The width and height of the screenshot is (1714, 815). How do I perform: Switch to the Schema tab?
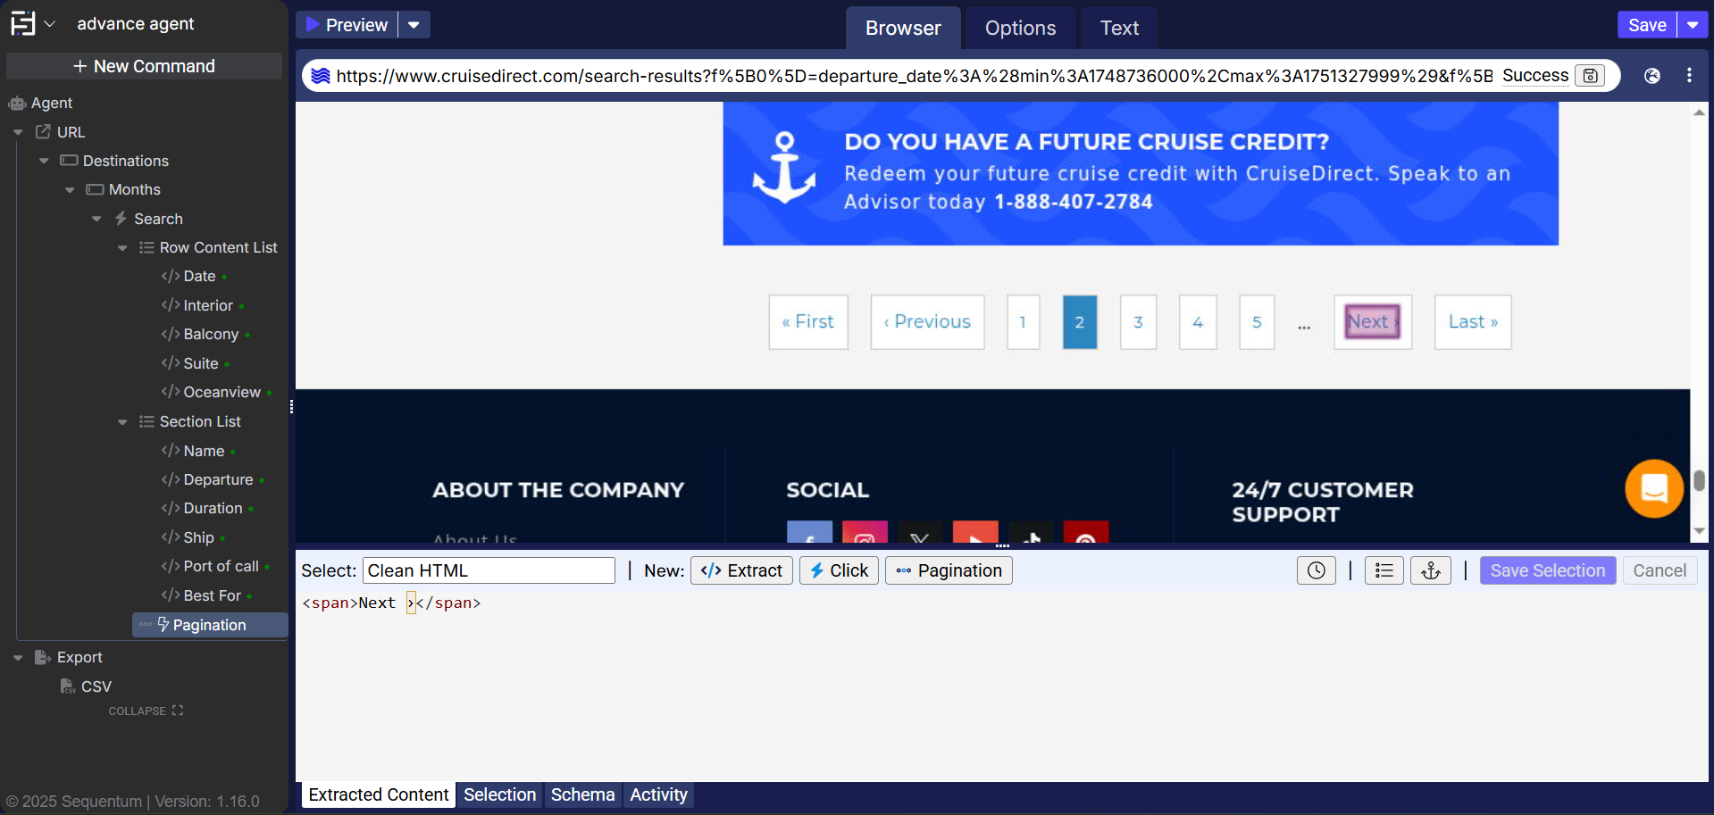tap(582, 794)
